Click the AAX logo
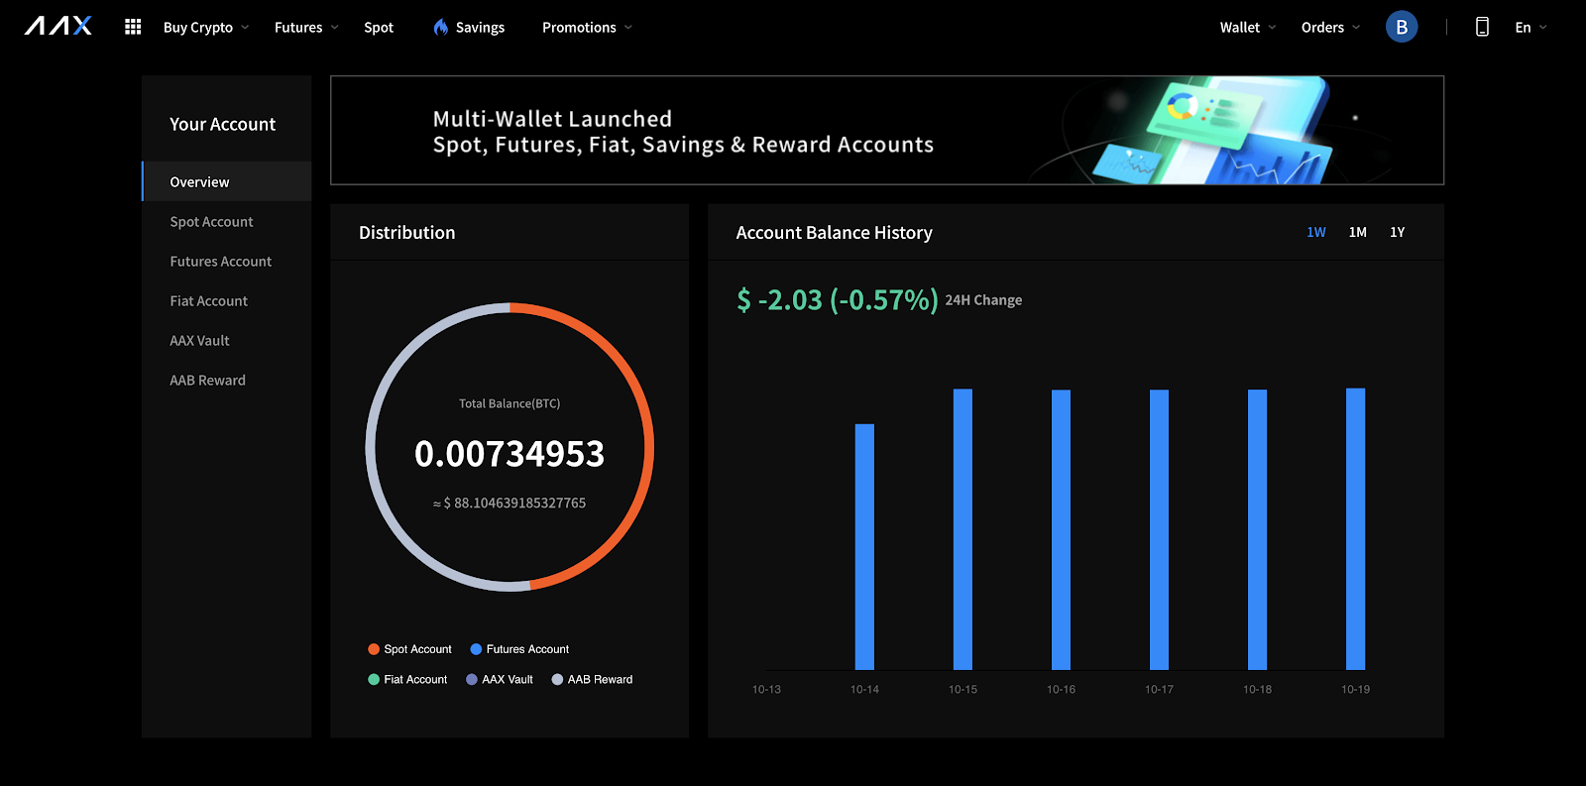Viewport: 1586px width, 786px height. [x=58, y=26]
